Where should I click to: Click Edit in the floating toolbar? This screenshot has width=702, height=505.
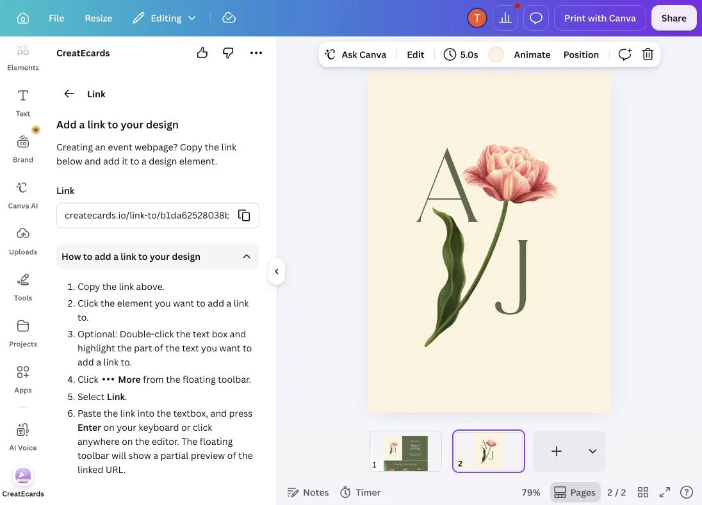pyautogui.click(x=415, y=54)
